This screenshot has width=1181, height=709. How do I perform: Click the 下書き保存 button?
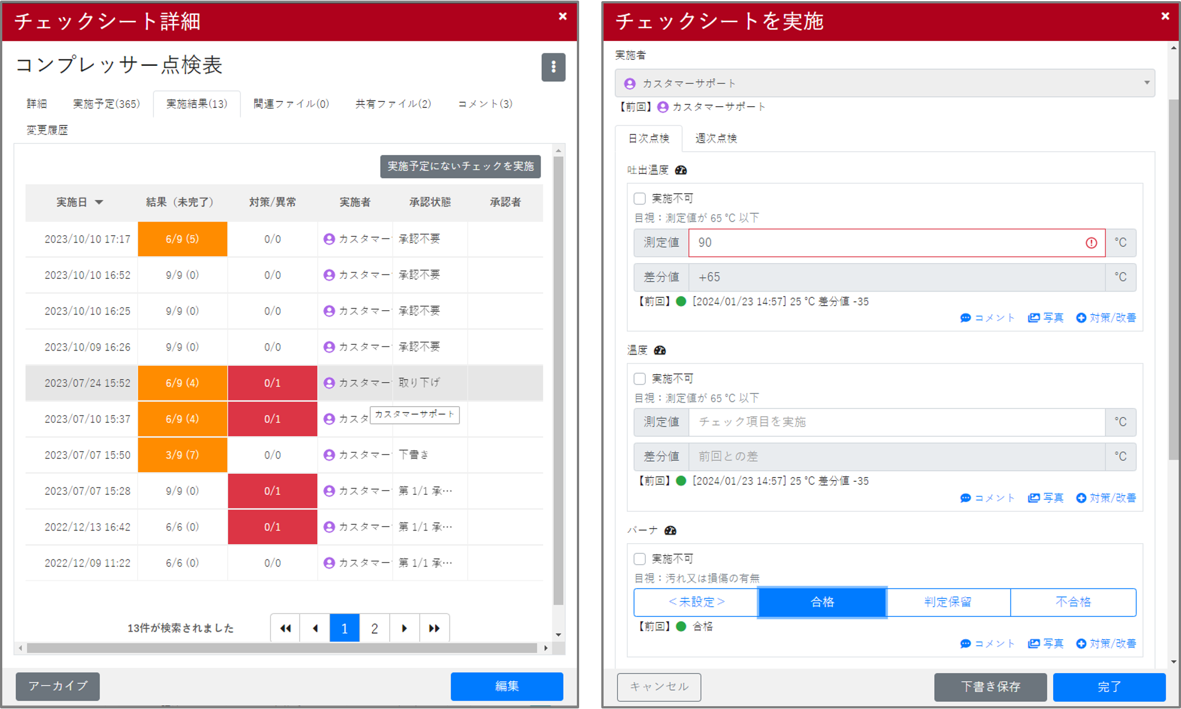(990, 687)
